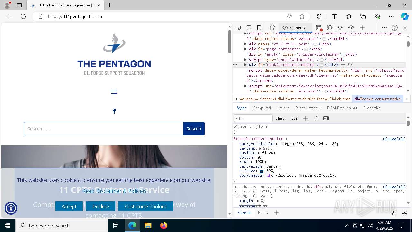Toggle the .cls element classes panel
Image resolution: width=412 pixels, height=232 pixels.
pos(294,118)
